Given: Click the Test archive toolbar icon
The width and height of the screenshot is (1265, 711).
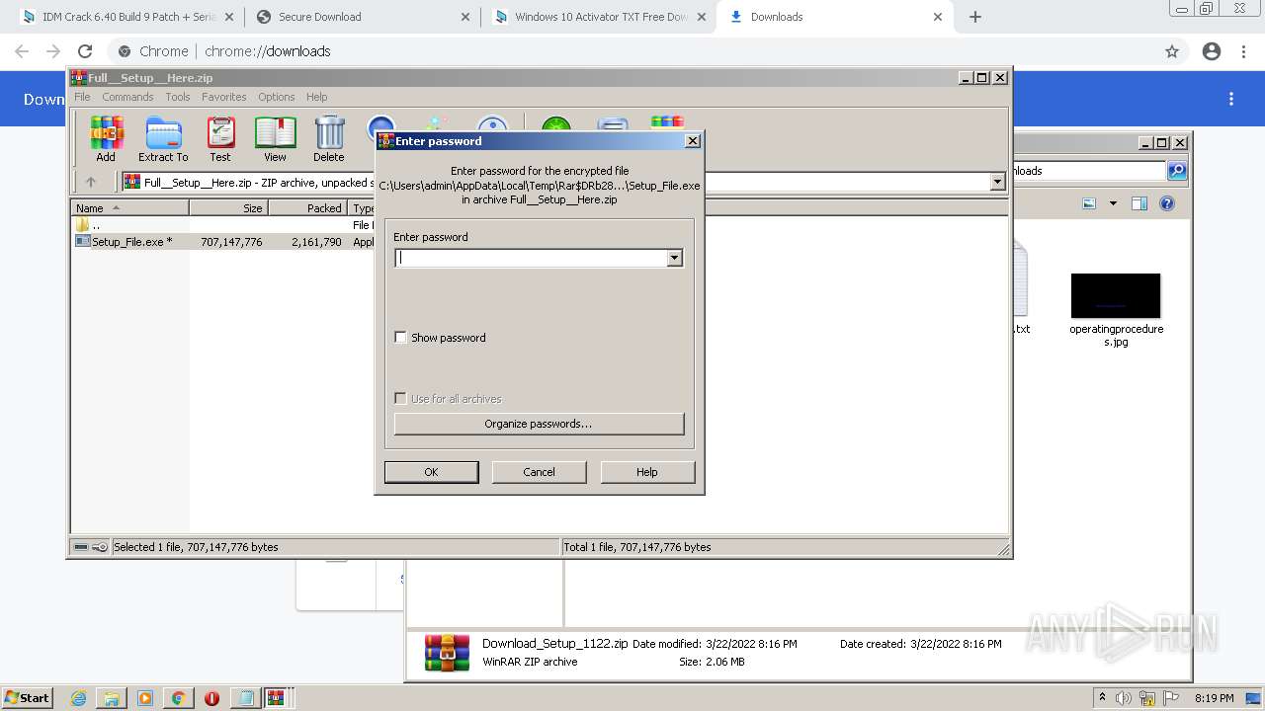Looking at the screenshot, I should (220, 139).
